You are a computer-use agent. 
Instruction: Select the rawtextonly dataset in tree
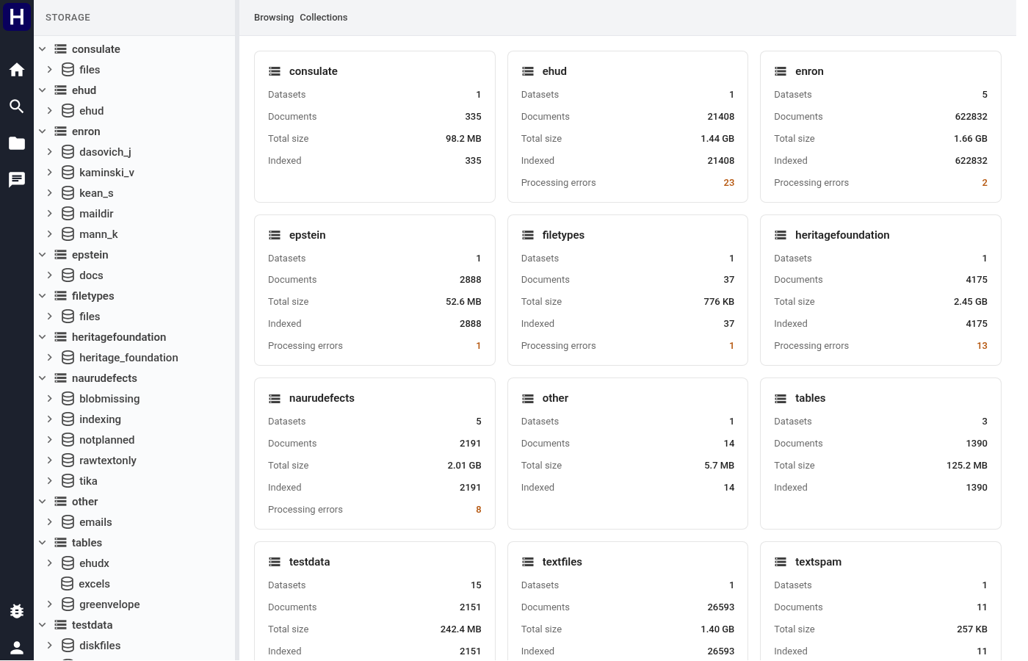pyautogui.click(x=108, y=460)
